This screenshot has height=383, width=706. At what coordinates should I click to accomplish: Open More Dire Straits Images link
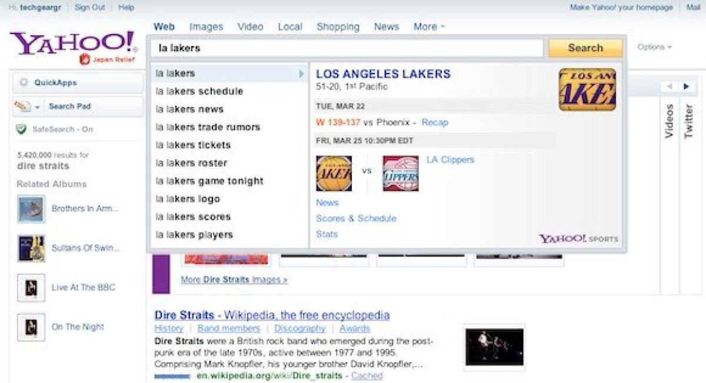[x=234, y=280]
